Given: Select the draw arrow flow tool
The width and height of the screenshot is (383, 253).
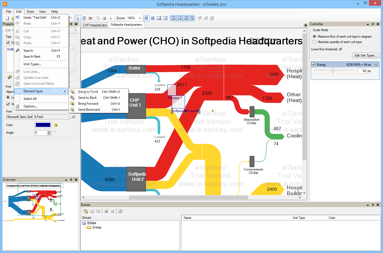Looking at the screenshot, I should click(x=90, y=18).
